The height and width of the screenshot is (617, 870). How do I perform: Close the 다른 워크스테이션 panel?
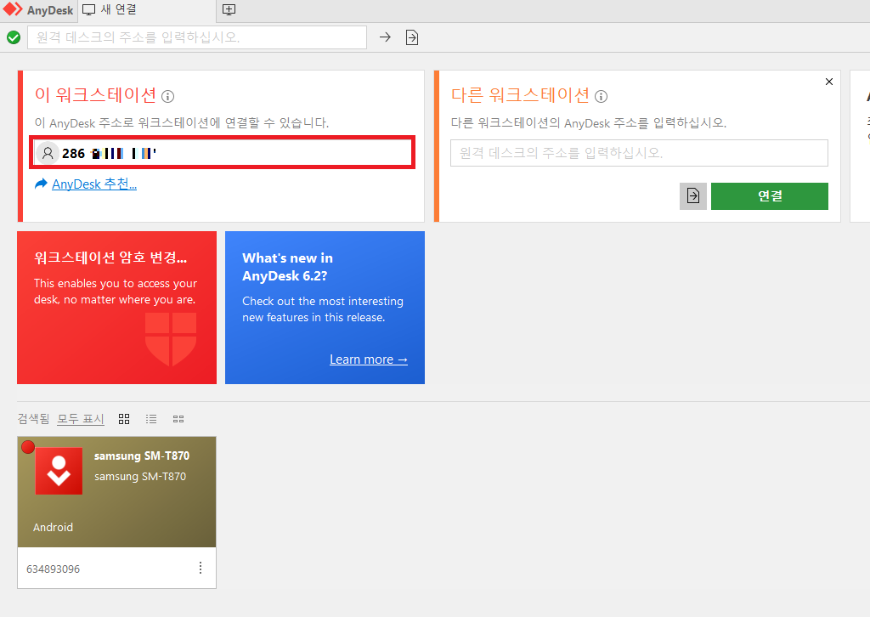[x=829, y=82]
